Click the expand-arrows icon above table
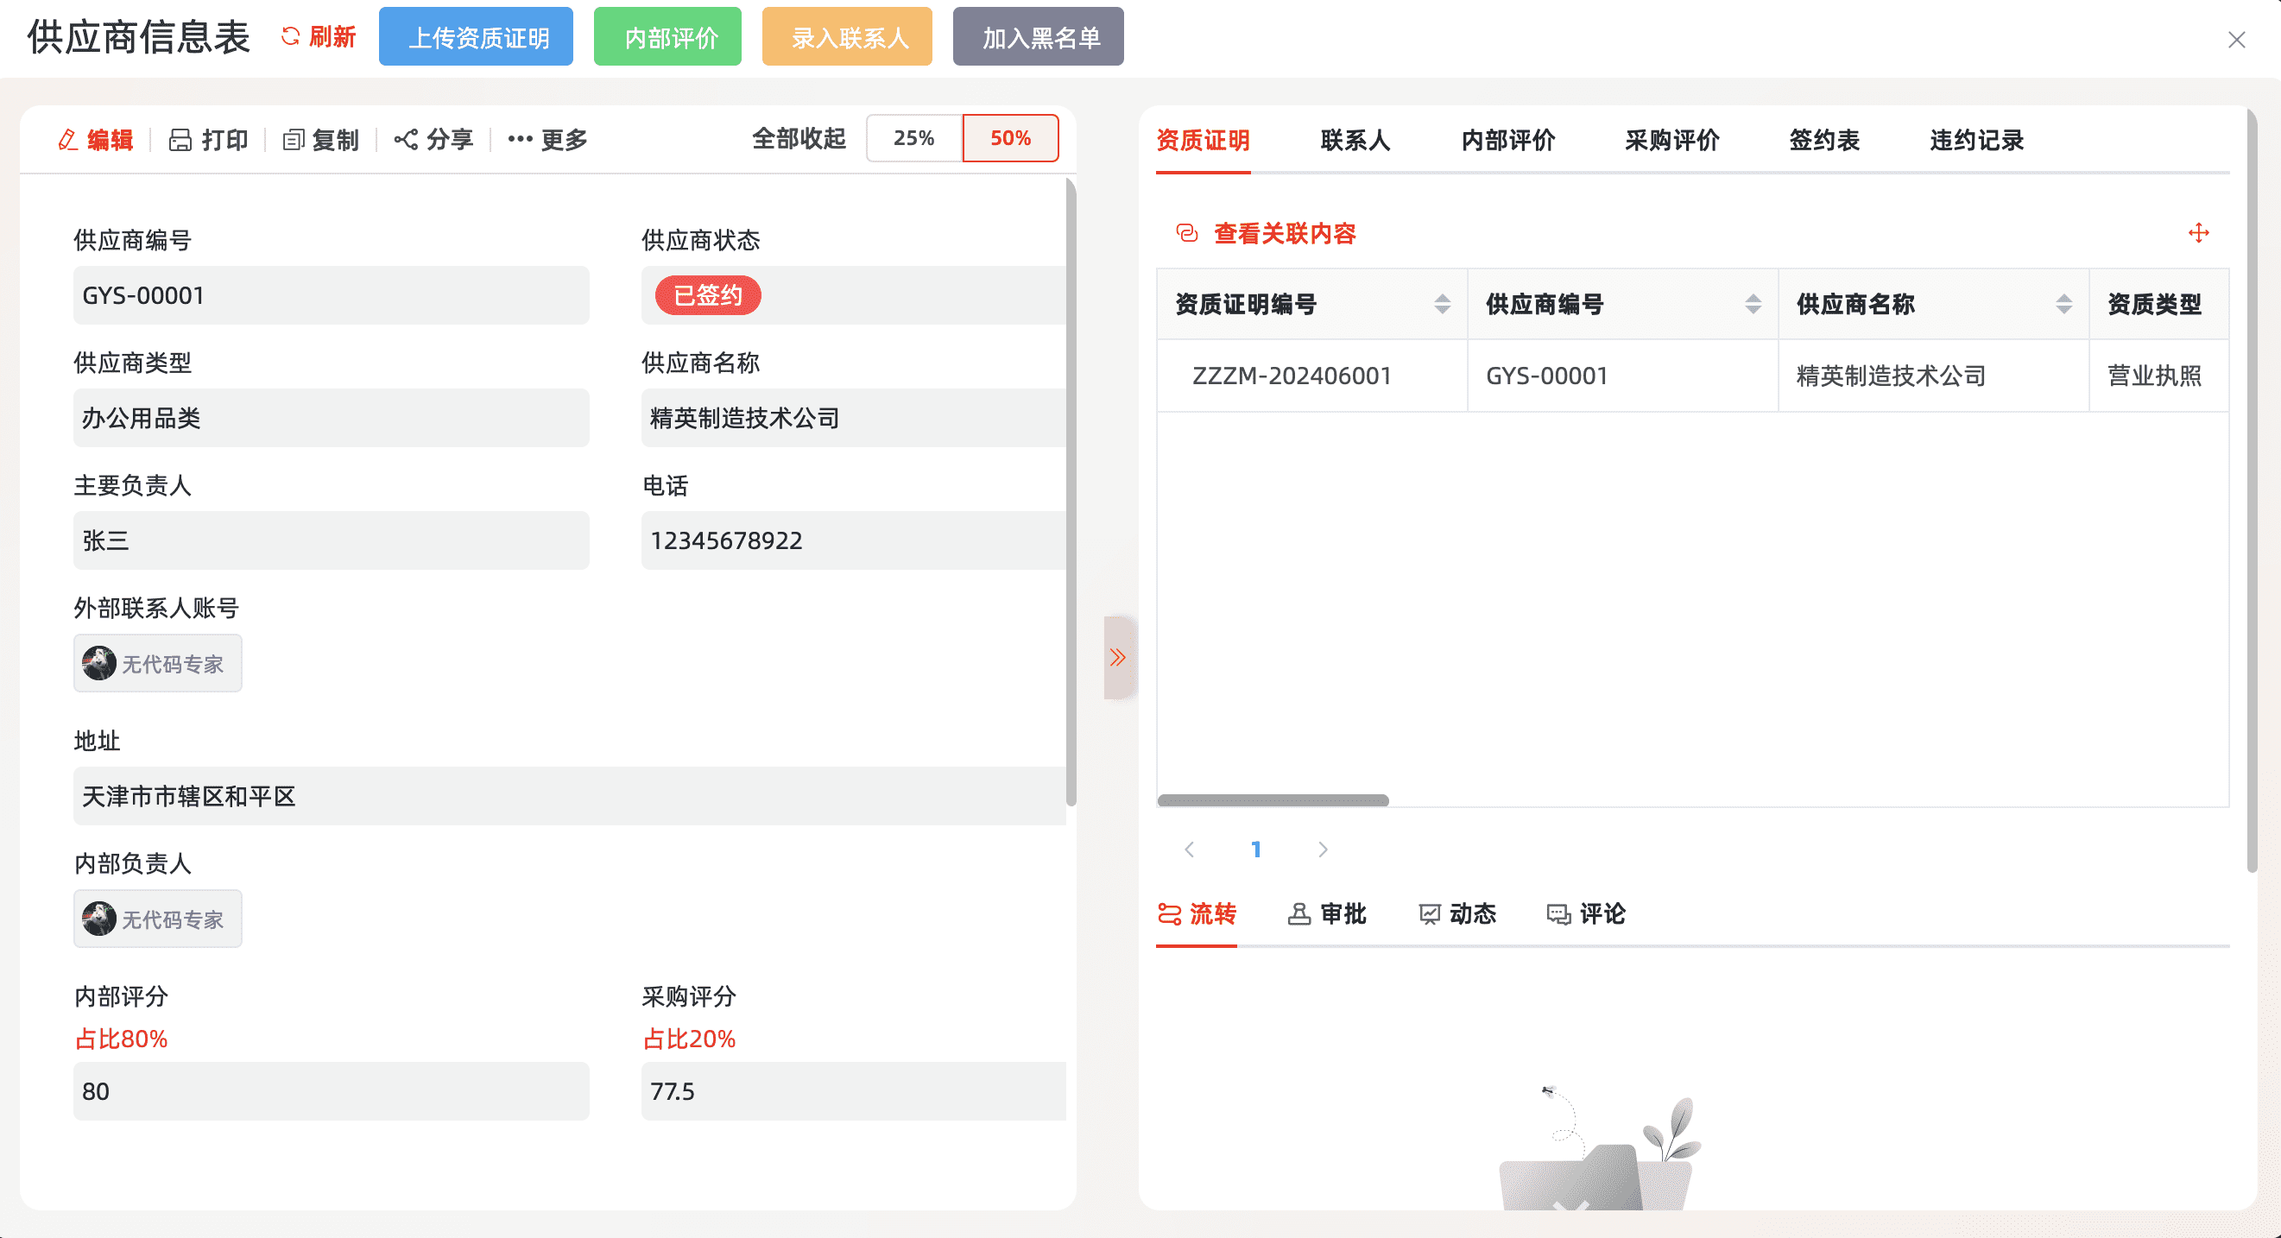The image size is (2281, 1238). 2198,233
